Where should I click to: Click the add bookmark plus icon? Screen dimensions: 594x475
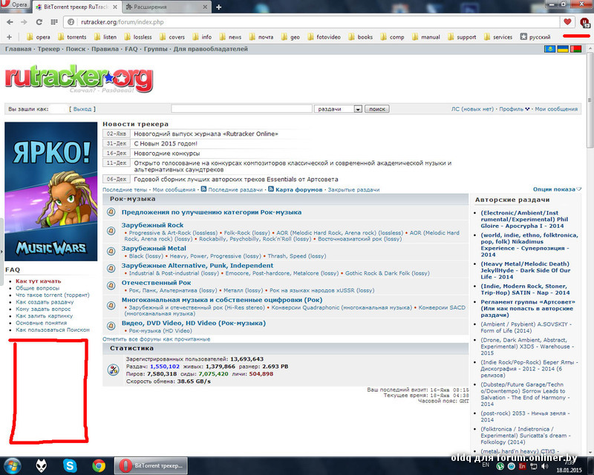9,37
